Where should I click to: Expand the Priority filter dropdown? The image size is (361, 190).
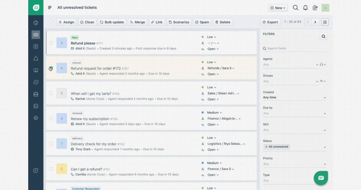click(x=294, y=164)
